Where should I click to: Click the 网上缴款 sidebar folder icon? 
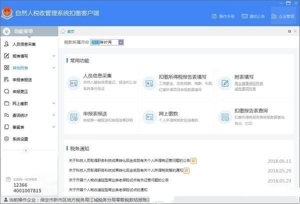6,103
